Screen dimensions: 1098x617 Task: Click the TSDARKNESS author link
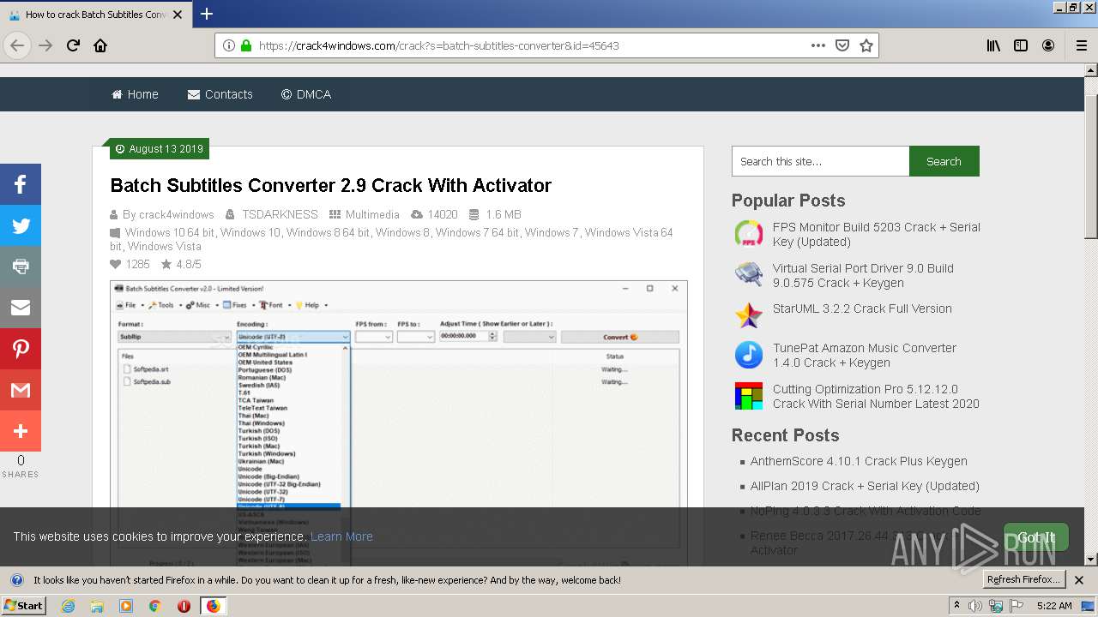point(280,214)
